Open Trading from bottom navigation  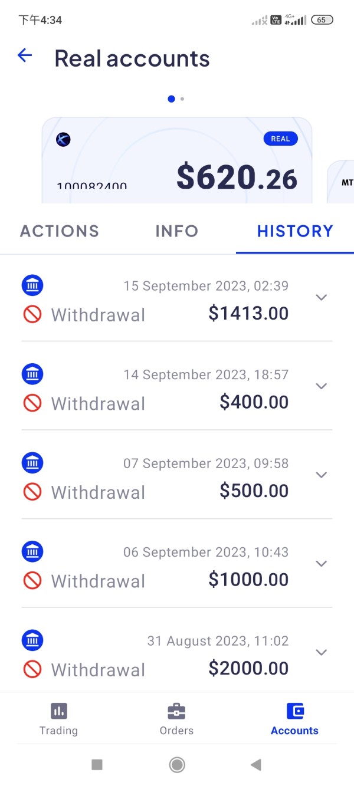(58, 719)
